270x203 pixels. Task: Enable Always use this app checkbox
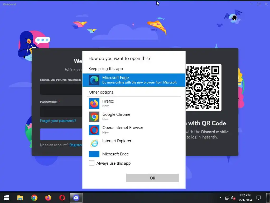click(x=91, y=163)
